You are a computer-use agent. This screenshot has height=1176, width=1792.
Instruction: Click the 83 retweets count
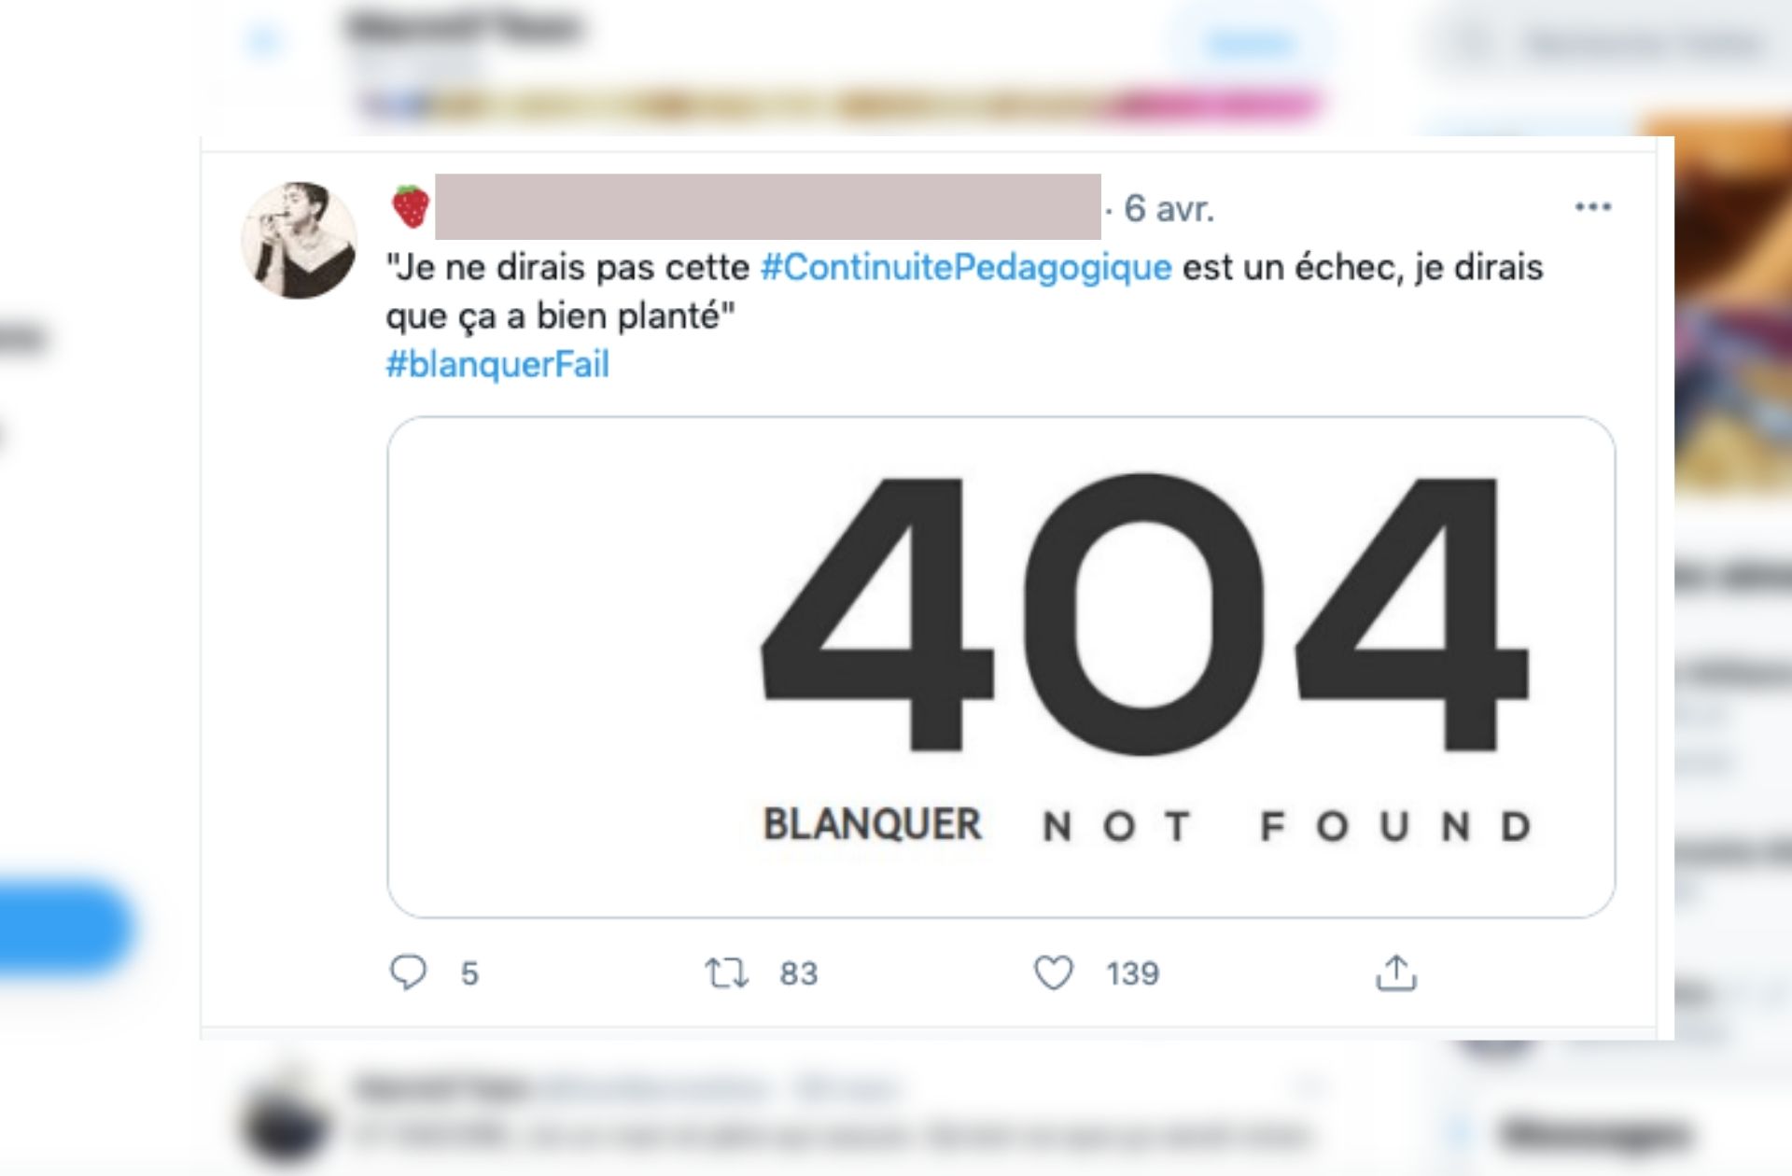799,973
